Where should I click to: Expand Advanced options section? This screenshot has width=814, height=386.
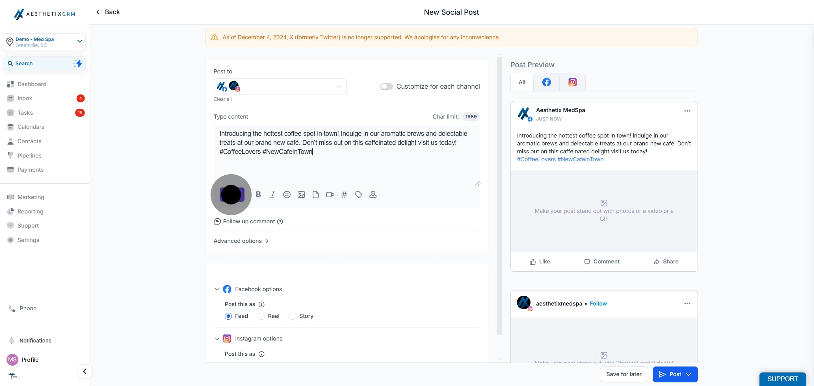click(241, 241)
